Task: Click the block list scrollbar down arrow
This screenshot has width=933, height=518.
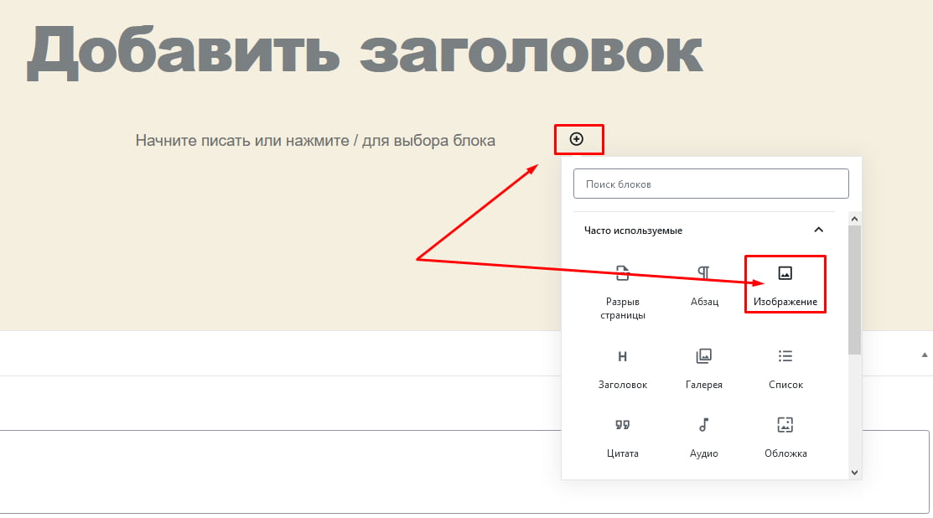Action: (854, 473)
